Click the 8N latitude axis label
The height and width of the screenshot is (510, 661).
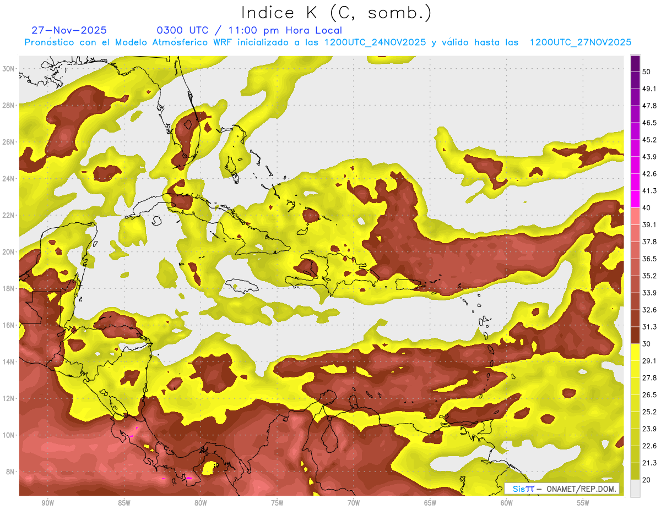tap(10, 471)
